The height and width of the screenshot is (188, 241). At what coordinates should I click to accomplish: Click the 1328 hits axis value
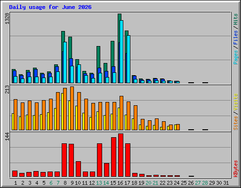7,19
